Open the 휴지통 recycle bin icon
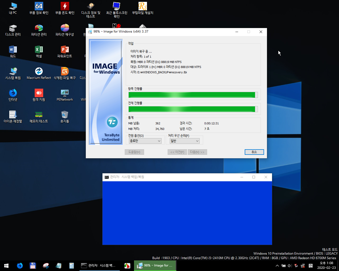The width and height of the screenshot is (339, 271). 65,117
